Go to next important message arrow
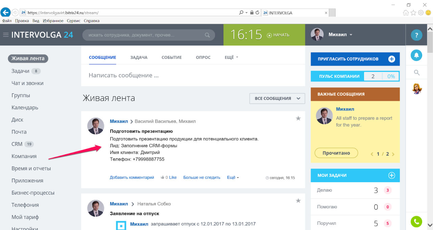The height and width of the screenshot is (230, 433). [x=393, y=154]
